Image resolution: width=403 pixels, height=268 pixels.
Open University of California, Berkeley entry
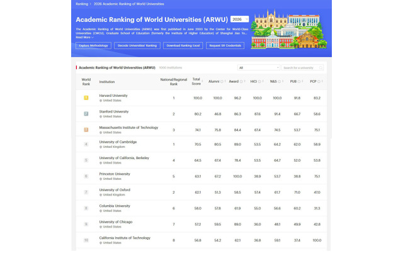click(124, 158)
